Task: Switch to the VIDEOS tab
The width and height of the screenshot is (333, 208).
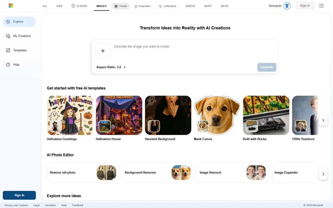Action: point(190,6)
